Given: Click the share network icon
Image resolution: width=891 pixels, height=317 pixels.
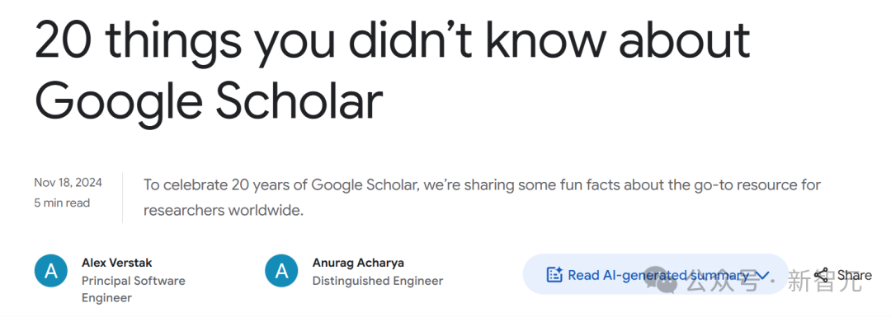Looking at the screenshot, I should point(821,275).
